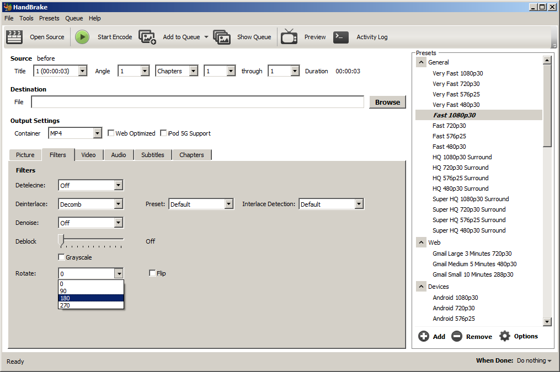Image resolution: width=560 pixels, height=372 pixels.
Task: Click the Preview television icon
Action: [x=289, y=36]
